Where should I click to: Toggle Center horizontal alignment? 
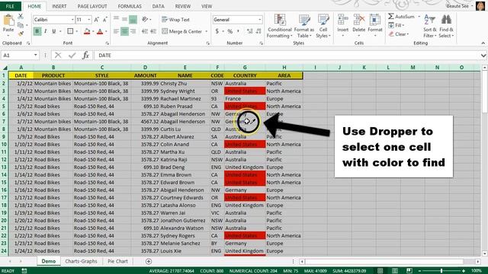[124, 31]
